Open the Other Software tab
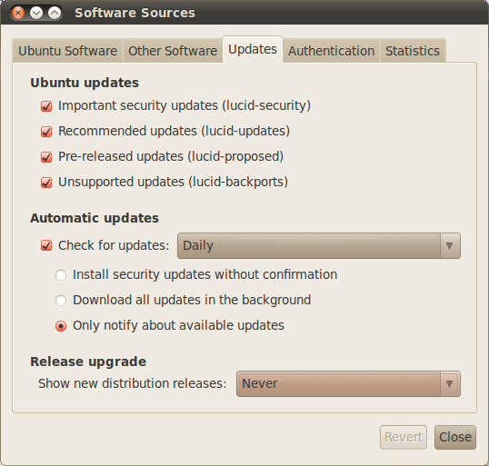Viewport: 489px width, 466px height. (x=173, y=51)
